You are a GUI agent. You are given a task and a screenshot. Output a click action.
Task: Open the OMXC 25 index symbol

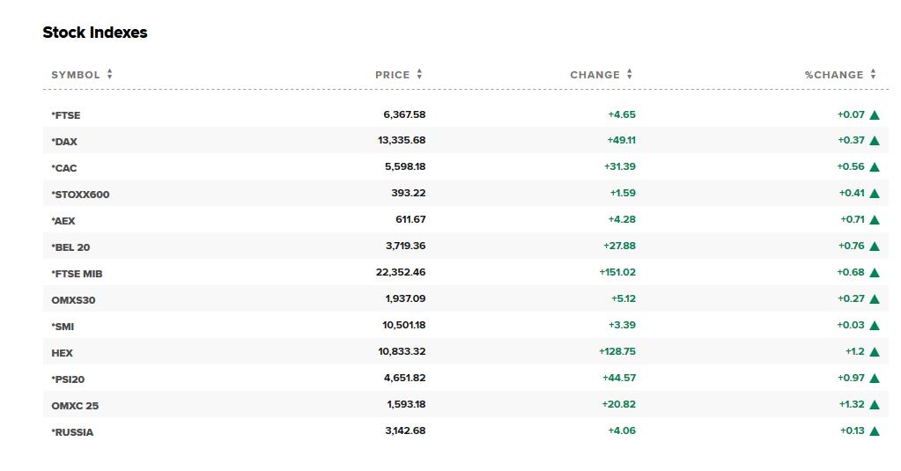click(75, 406)
